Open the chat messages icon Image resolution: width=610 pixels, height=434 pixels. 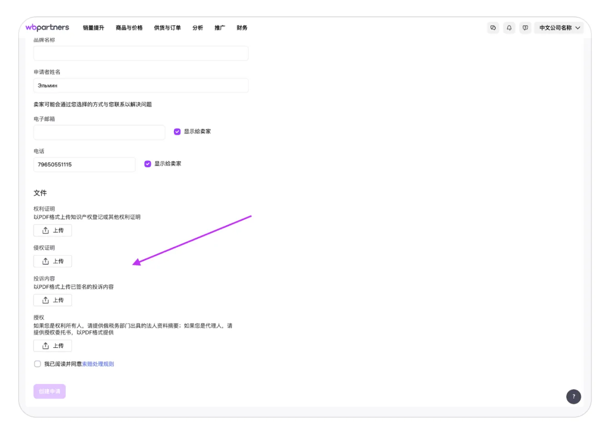[493, 28]
